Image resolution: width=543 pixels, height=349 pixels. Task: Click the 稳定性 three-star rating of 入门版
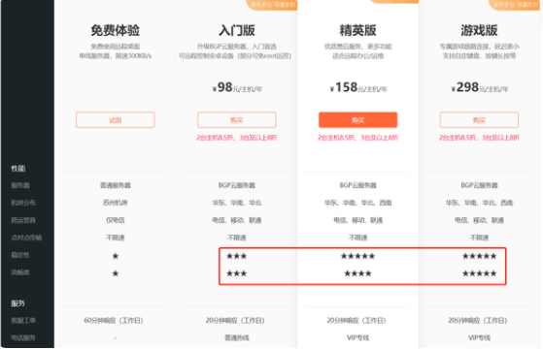tap(236, 256)
